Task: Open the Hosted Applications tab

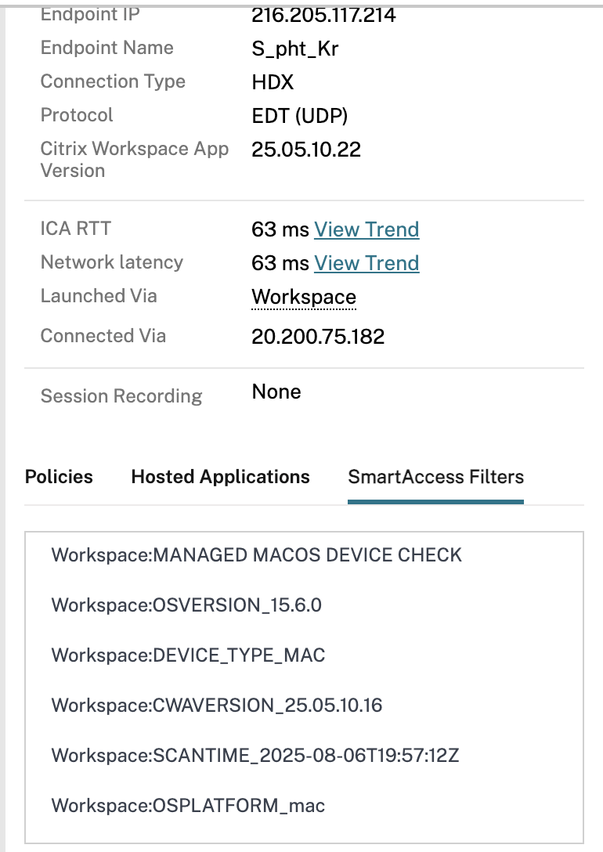Action: tap(220, 477)
